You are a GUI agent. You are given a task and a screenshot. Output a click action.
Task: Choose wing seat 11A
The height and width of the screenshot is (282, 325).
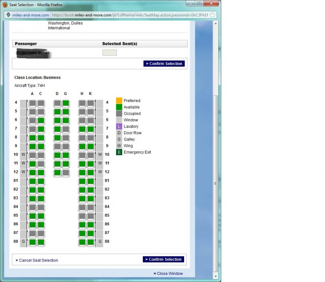pos(32,164)
